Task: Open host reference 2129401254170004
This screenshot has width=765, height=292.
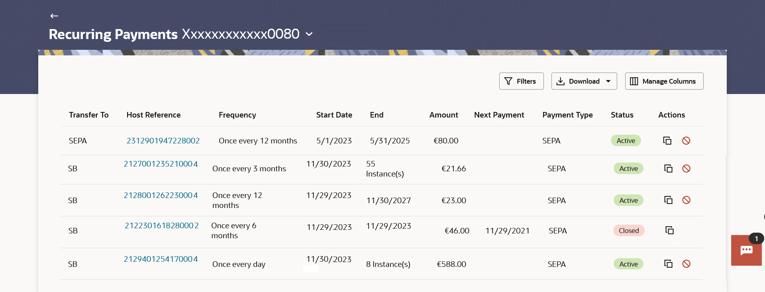Action: 161,259
